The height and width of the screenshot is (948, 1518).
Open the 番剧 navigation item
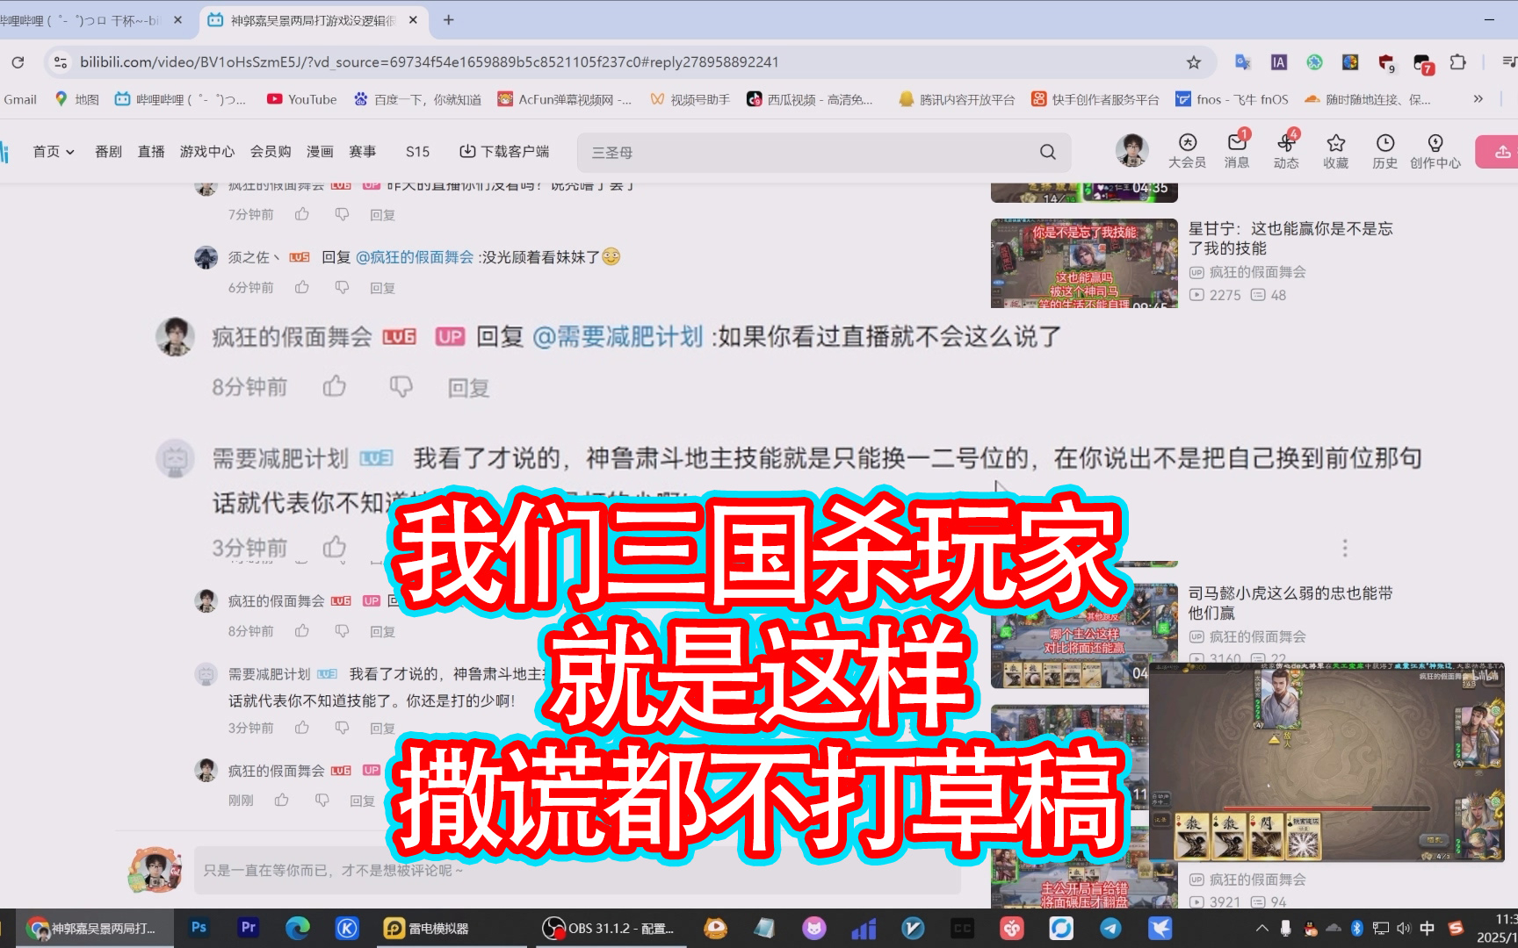point(108,152)
